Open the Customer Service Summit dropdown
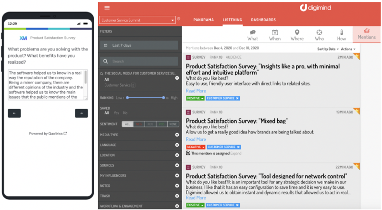The image size is (382, 210). pos(137,20)
